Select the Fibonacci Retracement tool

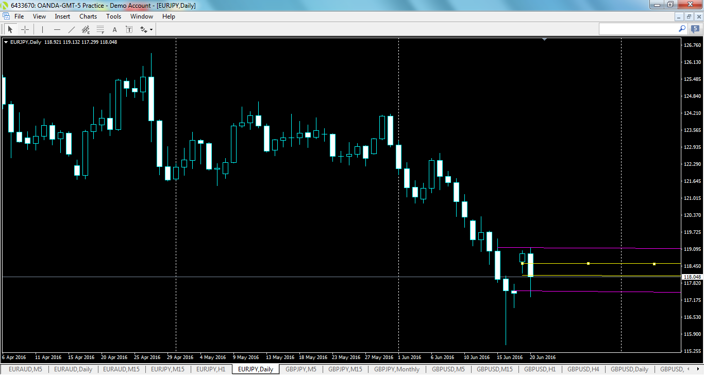[100, 29]
